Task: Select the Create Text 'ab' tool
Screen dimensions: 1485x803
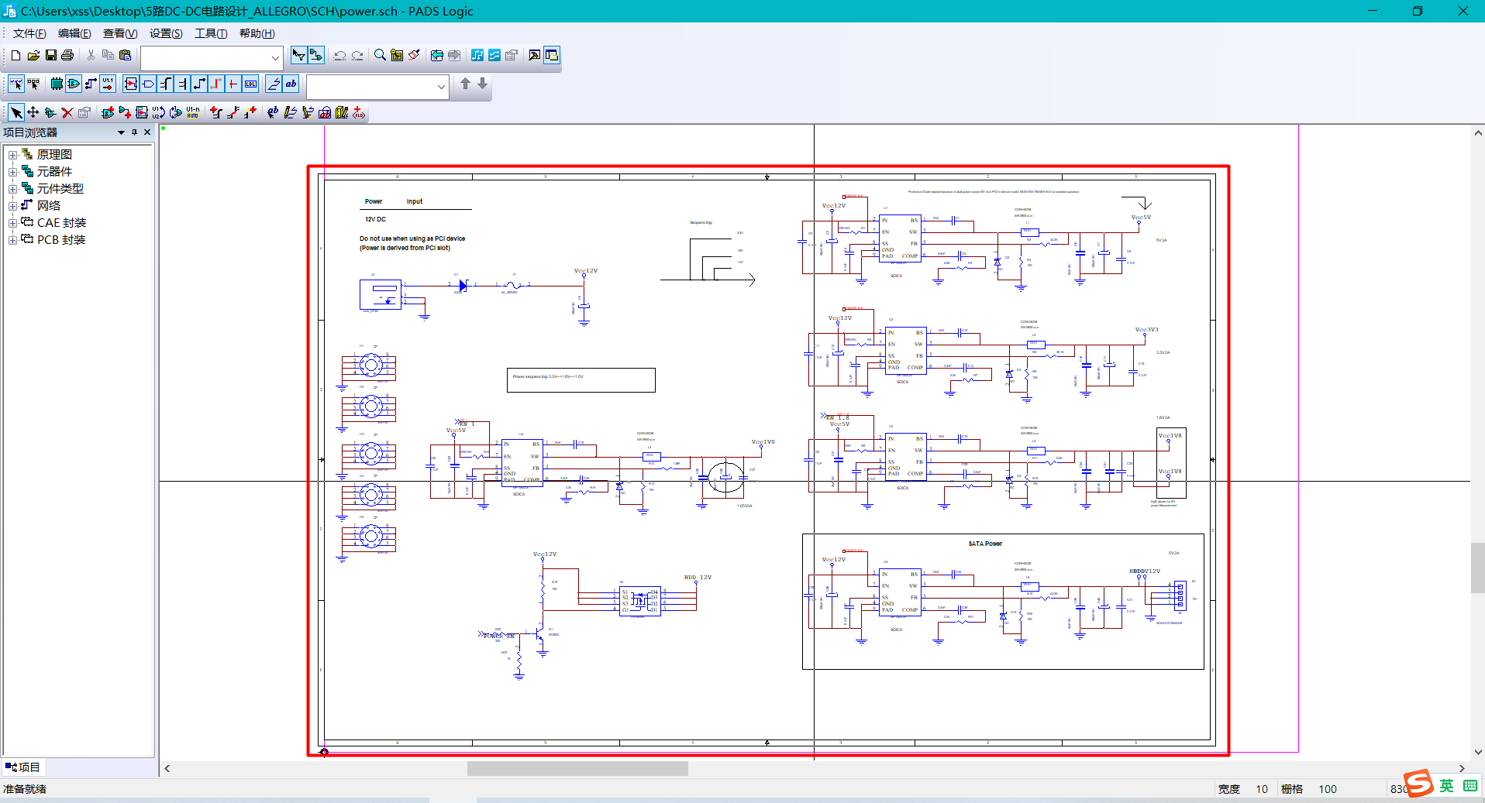Action: click(x=291, y=84)
